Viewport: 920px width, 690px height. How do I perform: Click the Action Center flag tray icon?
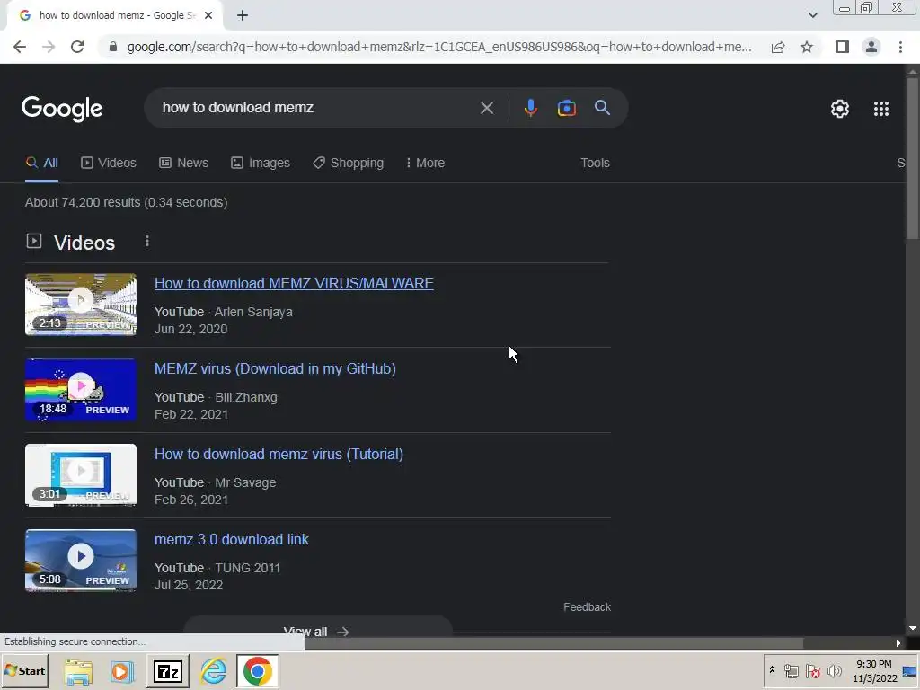click(812, 670)
